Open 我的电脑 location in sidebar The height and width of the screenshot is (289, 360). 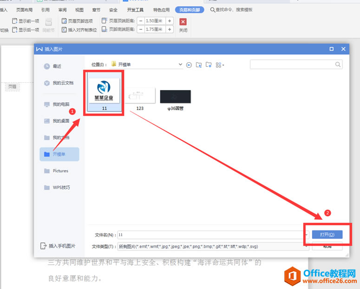pos(57,104)
